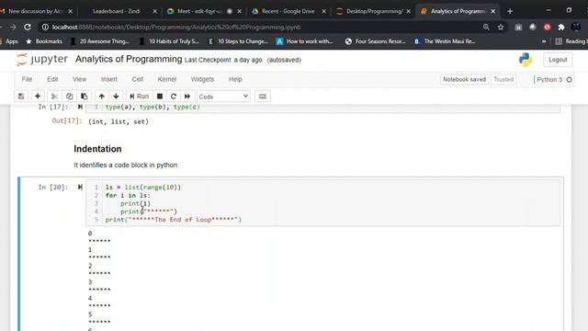Screen dimensions: 588x331
Task: Restart the kernel icon
Action: pyautogui.click(x=174, y=97)
